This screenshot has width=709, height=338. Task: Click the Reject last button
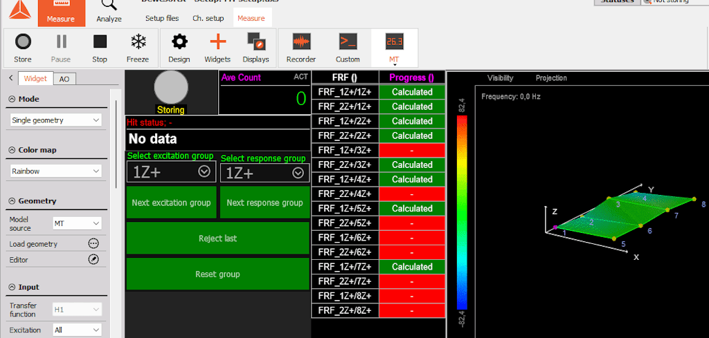217,238
